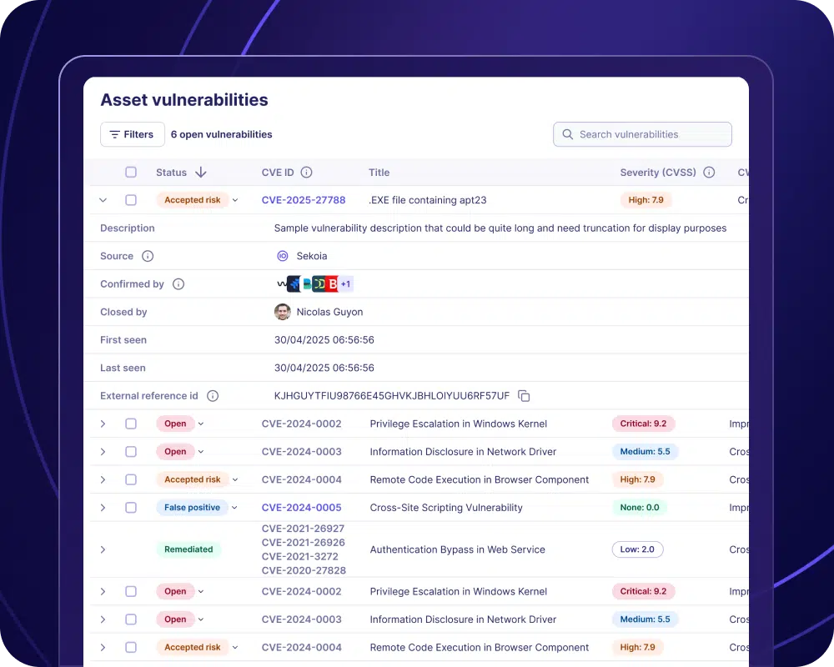Check the box for CVE-2025-27788 row
834x667 pixels.
tap(131, 200)
